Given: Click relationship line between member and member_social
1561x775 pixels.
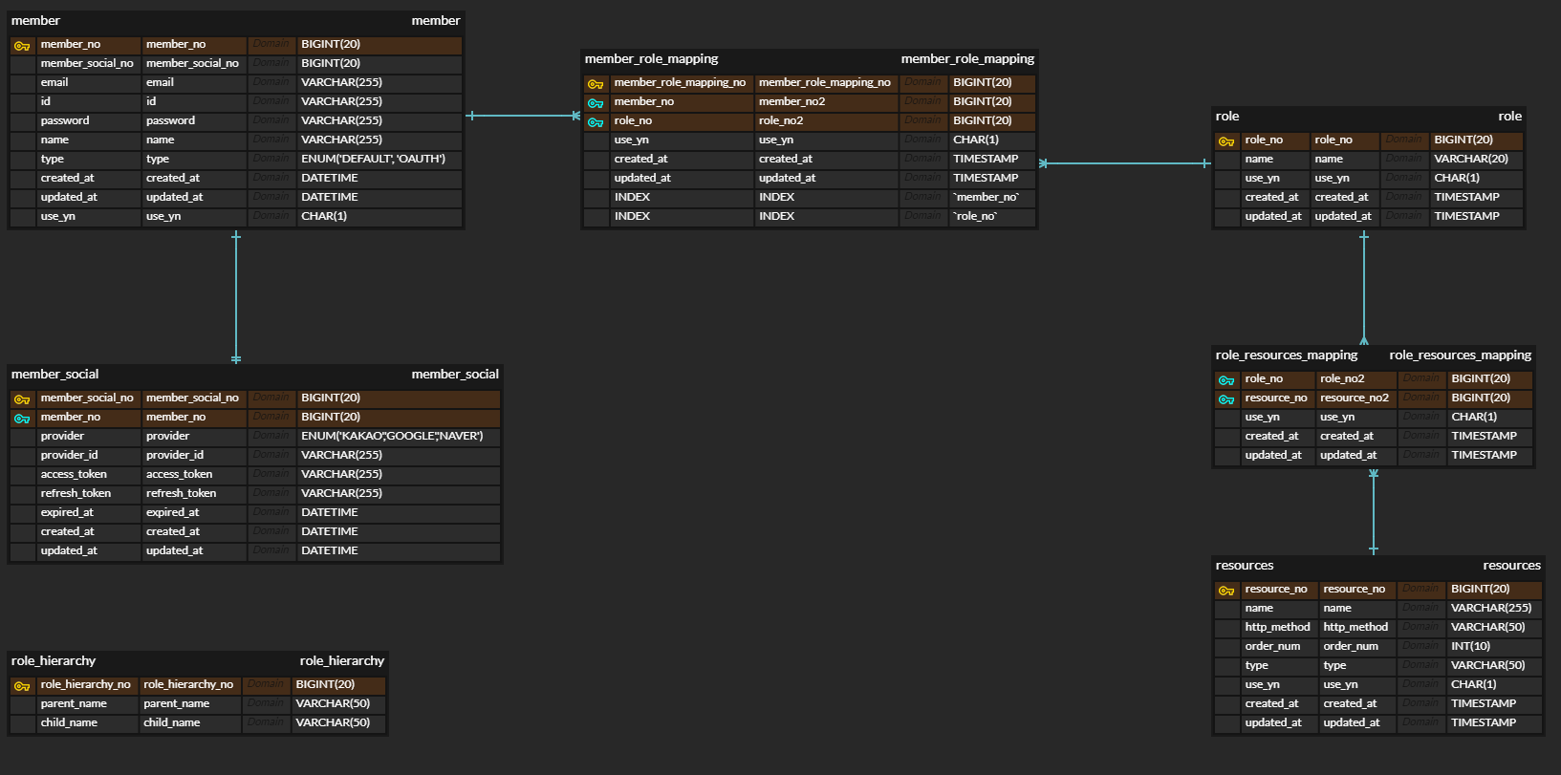Looking at the screenshot, I should [236, 297].
